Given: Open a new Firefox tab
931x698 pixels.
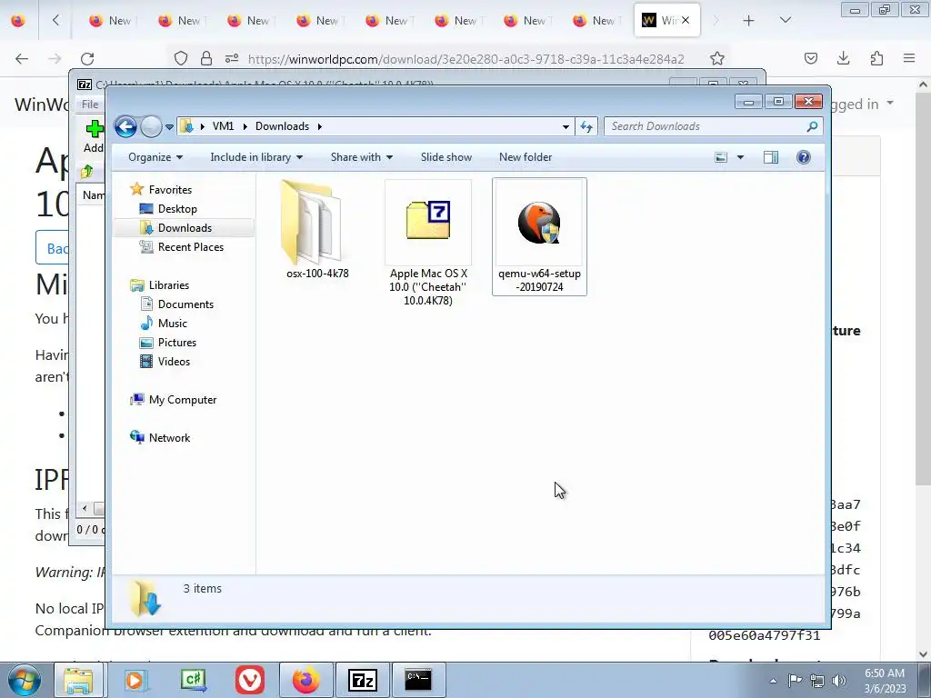Looking at the screenshot, I should point(749,21).
